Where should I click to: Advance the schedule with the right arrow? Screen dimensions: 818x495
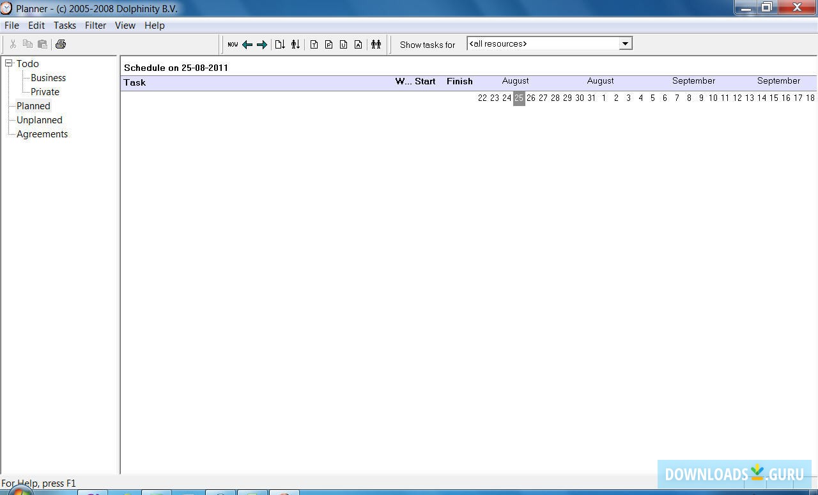point(261,45)
